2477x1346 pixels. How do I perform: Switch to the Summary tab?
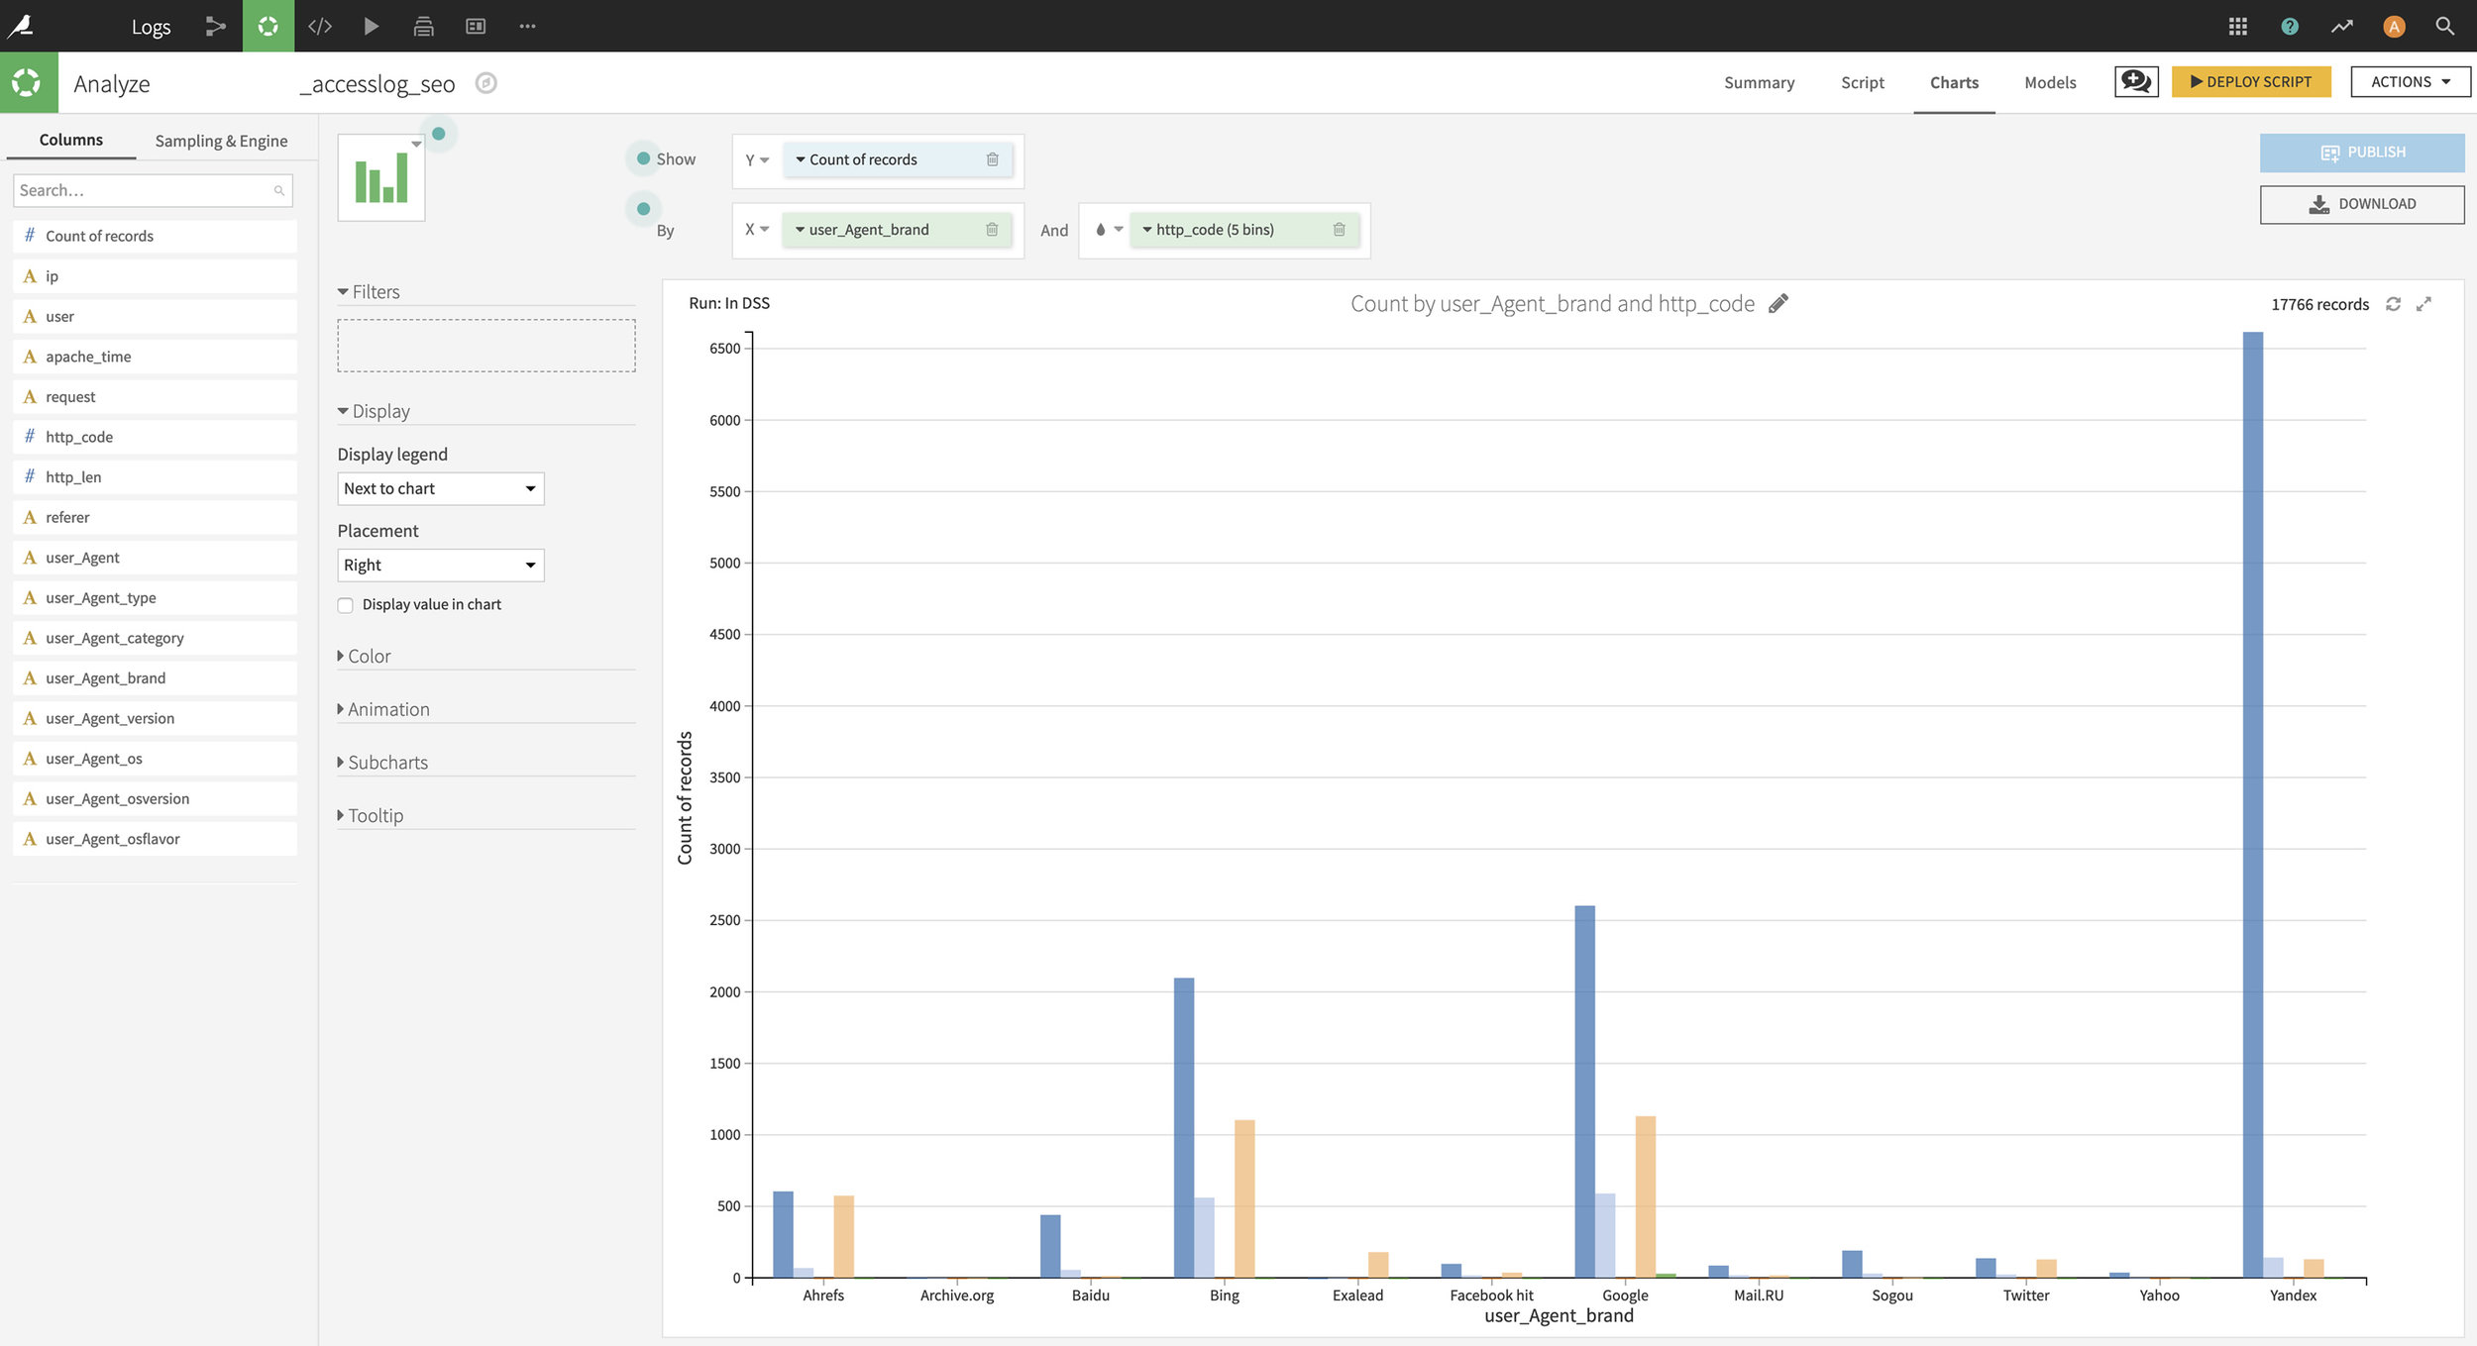(x=1759, y=83)
